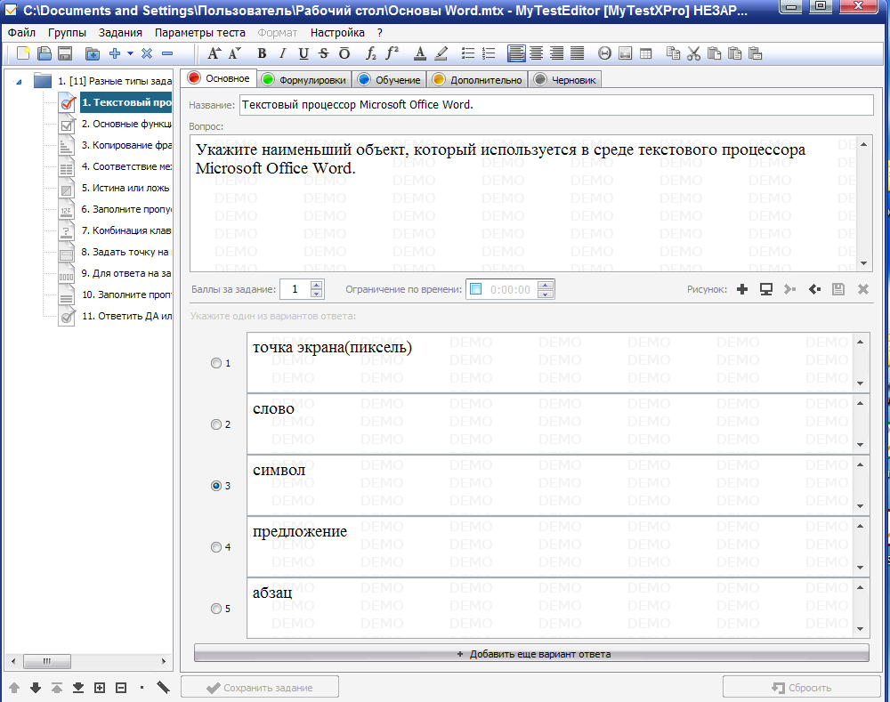
Task: Open the Настройка menu
Action: (337, 33)
